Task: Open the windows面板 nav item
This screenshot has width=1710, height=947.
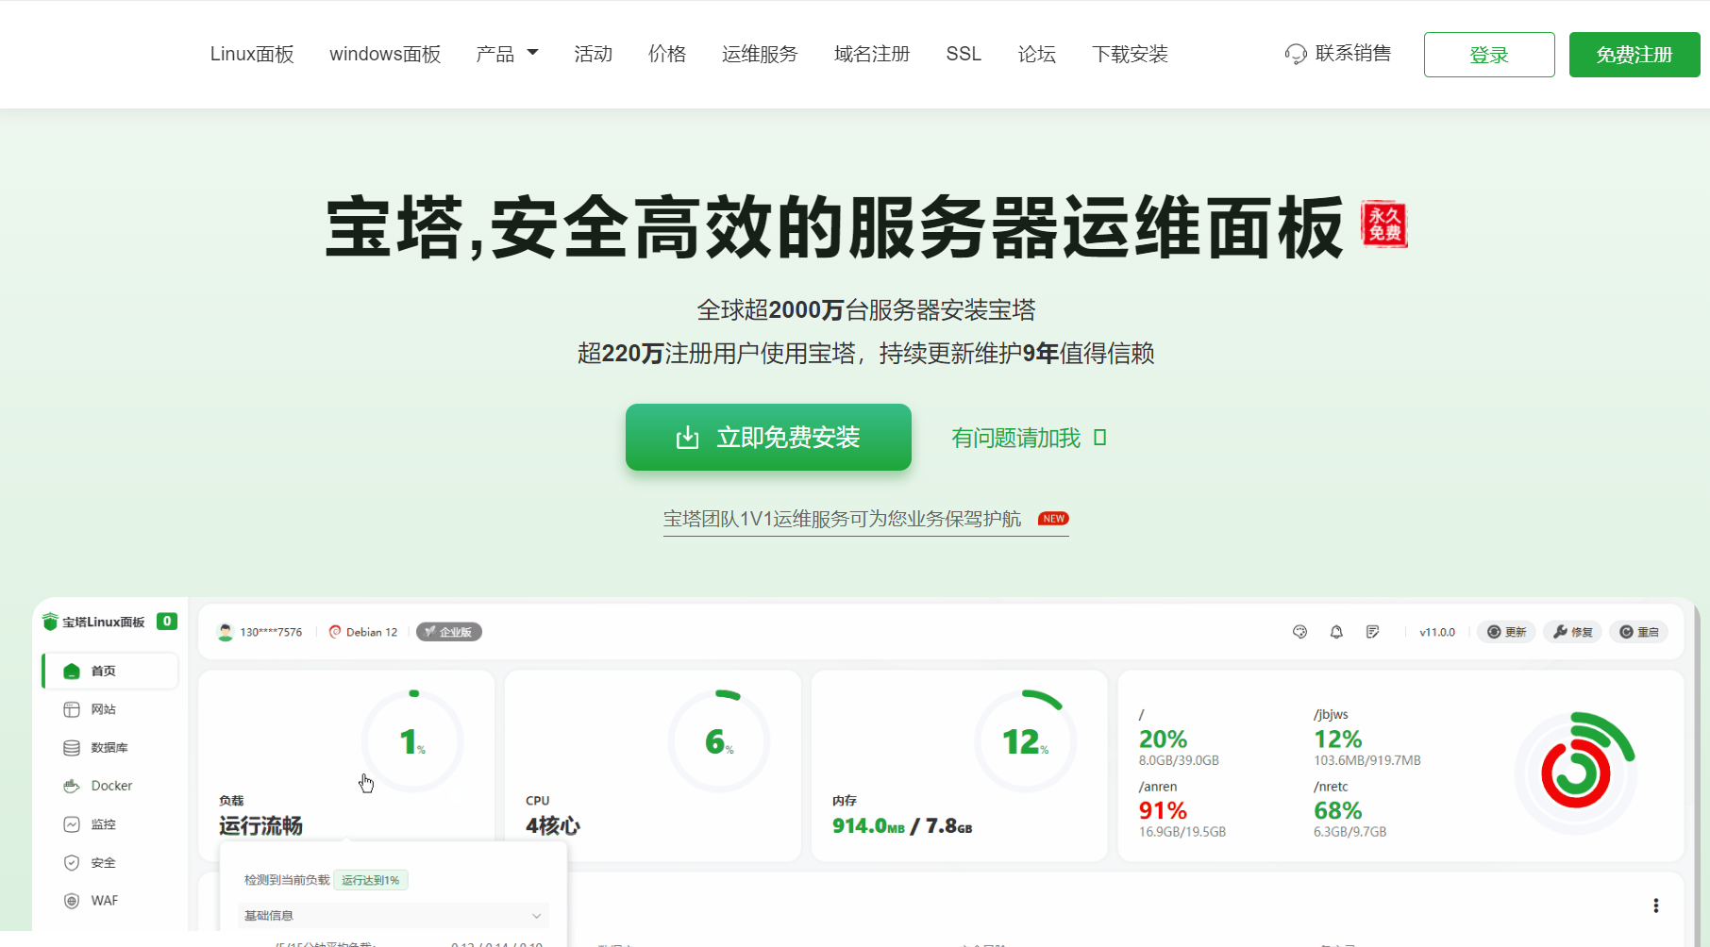Action: [x=385, y=54]
